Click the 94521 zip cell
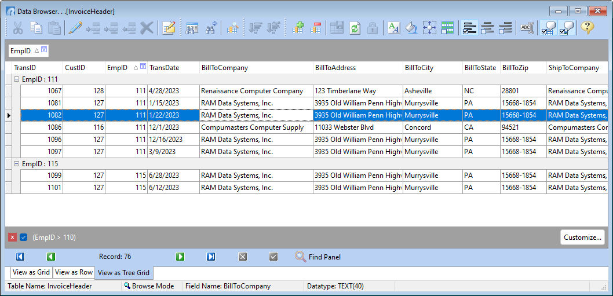Viewport: 613px width, 296px height. point(523,127)
